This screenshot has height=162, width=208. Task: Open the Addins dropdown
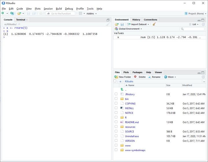point(92,14)
